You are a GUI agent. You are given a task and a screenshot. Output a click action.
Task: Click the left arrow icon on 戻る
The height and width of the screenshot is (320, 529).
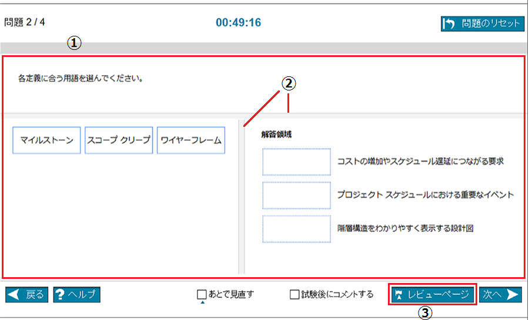(x=15, y=295)
